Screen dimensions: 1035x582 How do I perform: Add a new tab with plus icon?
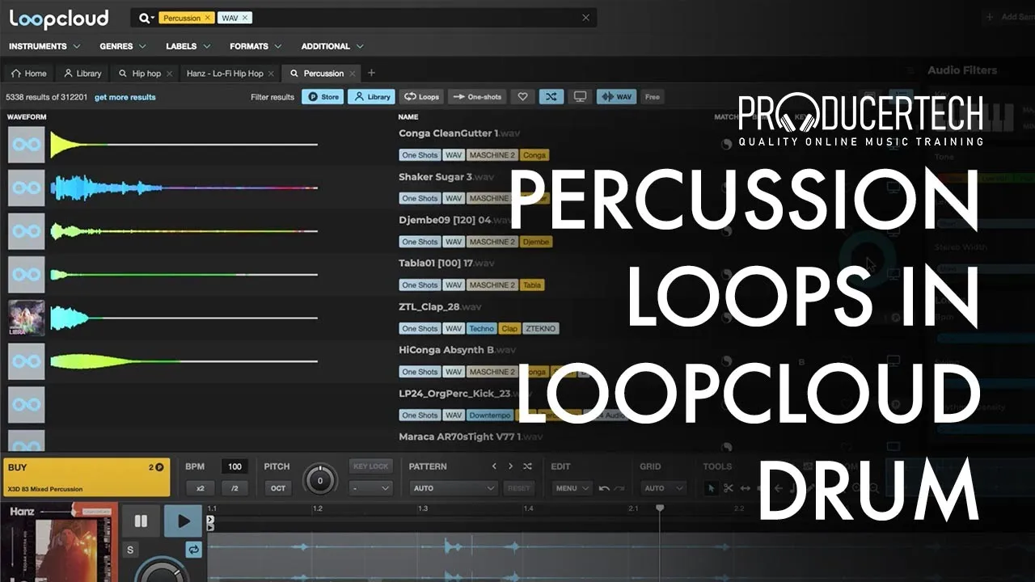coord(372,73)
